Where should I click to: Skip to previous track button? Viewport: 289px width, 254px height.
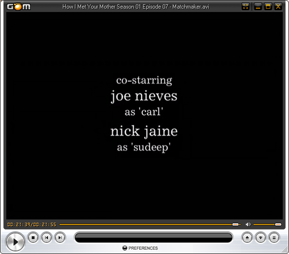click(x=47, y=238)
